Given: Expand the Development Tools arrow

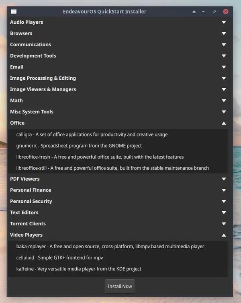Looking at the screenshot, I should [x=224, y=56].
